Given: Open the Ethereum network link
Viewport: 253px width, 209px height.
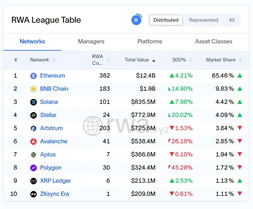Looking at the screenshot, I should click(x=53, y=76).
